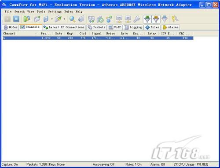Click "PR.REQ" in status bar
Viewport: 220px width, 168px height.
(x=202, y=164)
